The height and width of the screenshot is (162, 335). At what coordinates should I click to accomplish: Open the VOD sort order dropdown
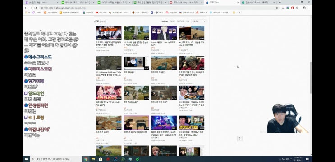point(198,21)
